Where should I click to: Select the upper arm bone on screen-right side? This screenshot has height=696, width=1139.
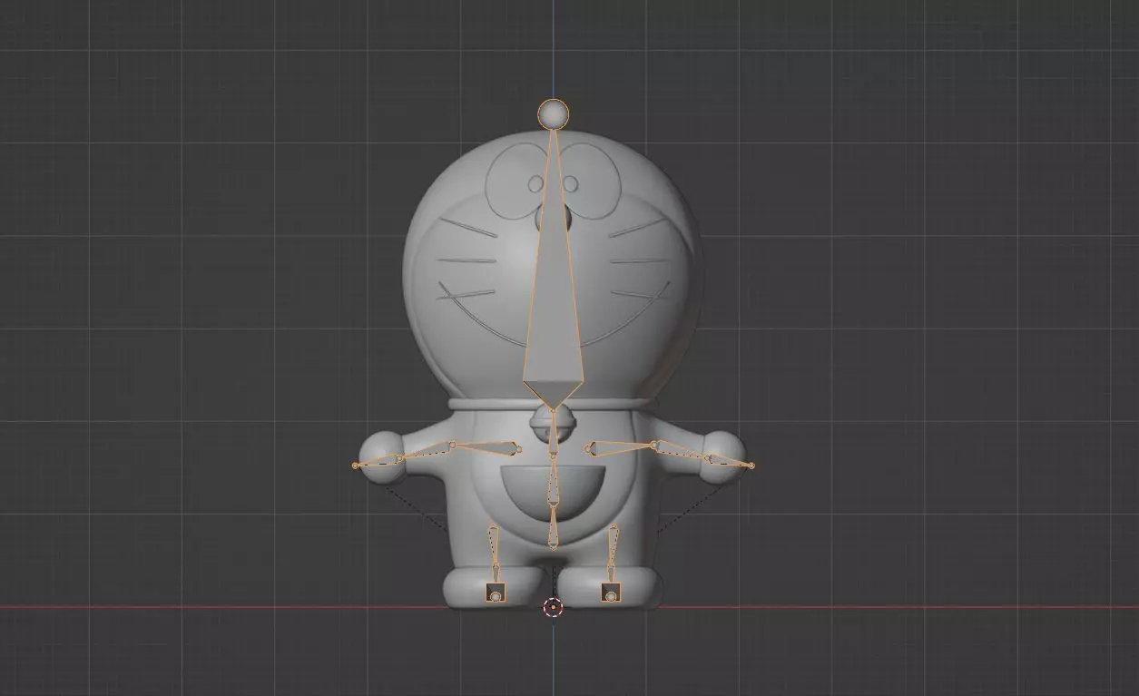[620, 446]
